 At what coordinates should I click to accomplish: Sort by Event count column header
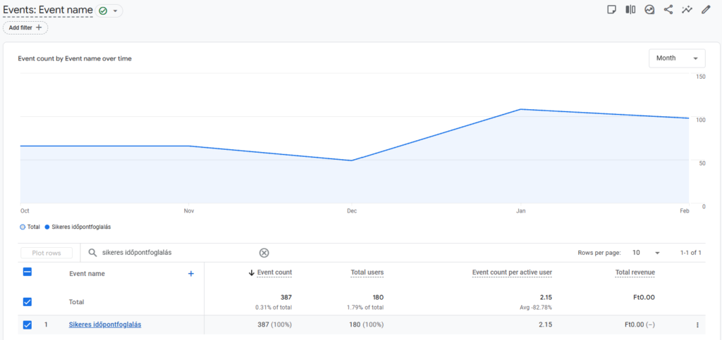tap(274, 272)
